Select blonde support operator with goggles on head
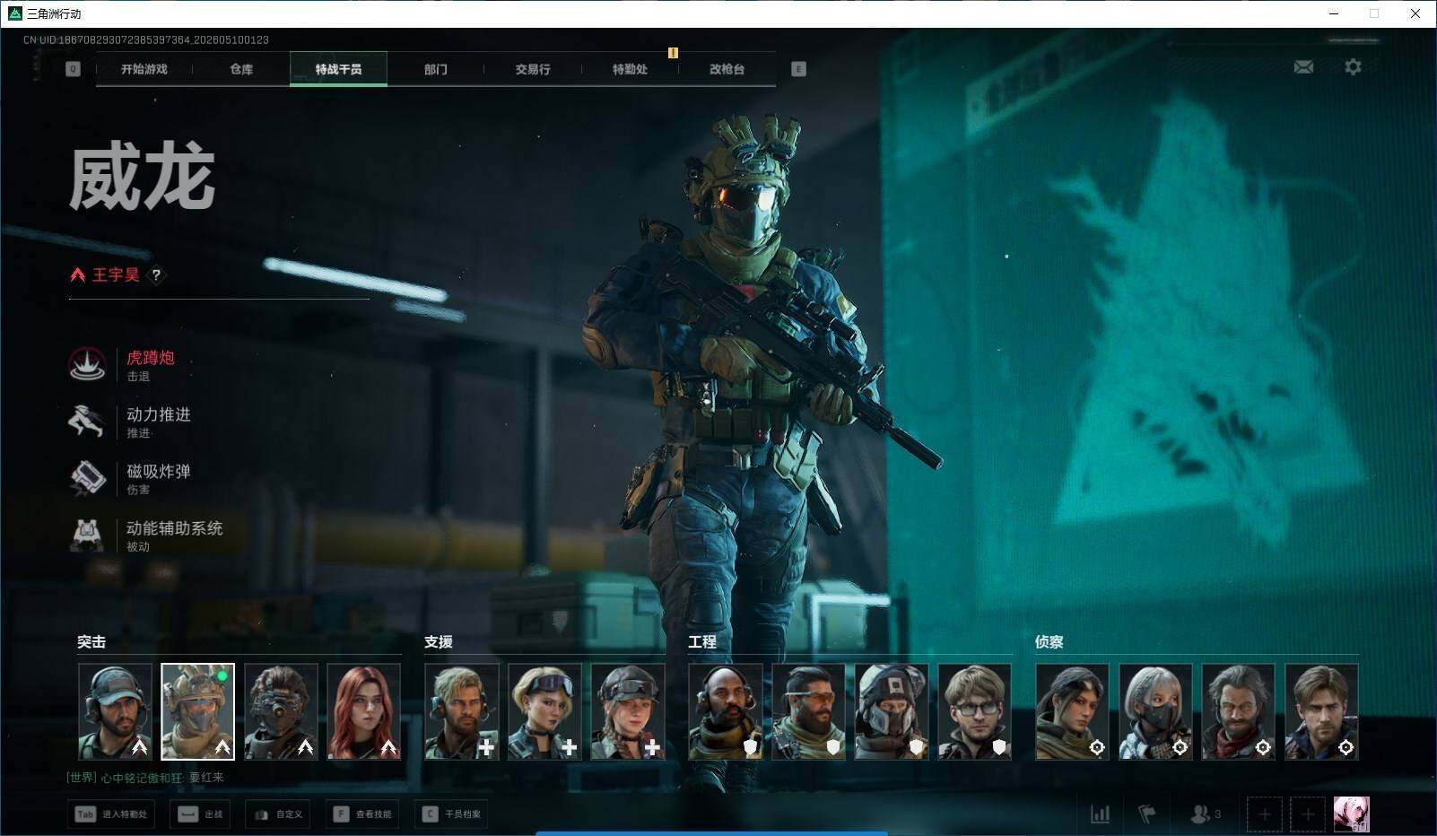 [544, 712]
